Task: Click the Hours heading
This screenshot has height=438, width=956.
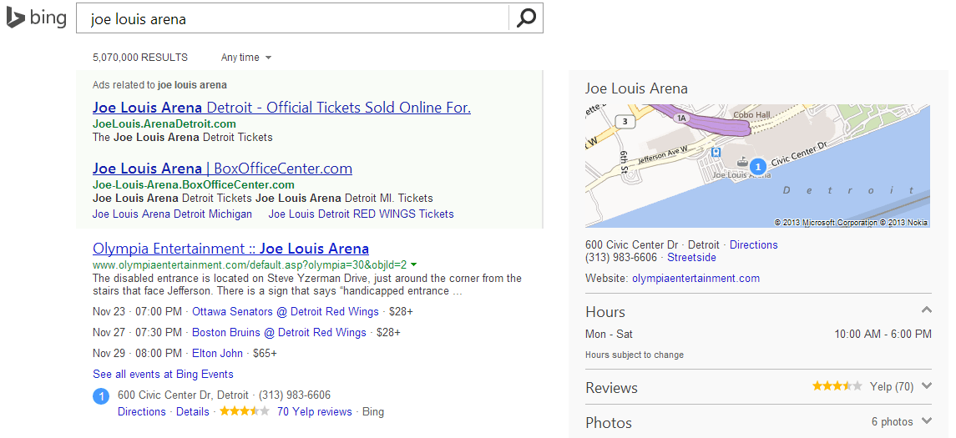Action: pos(605,312)
